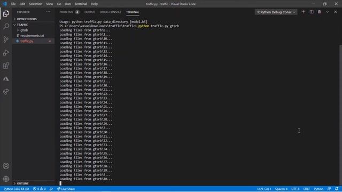Split the terminal pane
The width and height of the screenshot is (342, 192).
click(312, 12)
